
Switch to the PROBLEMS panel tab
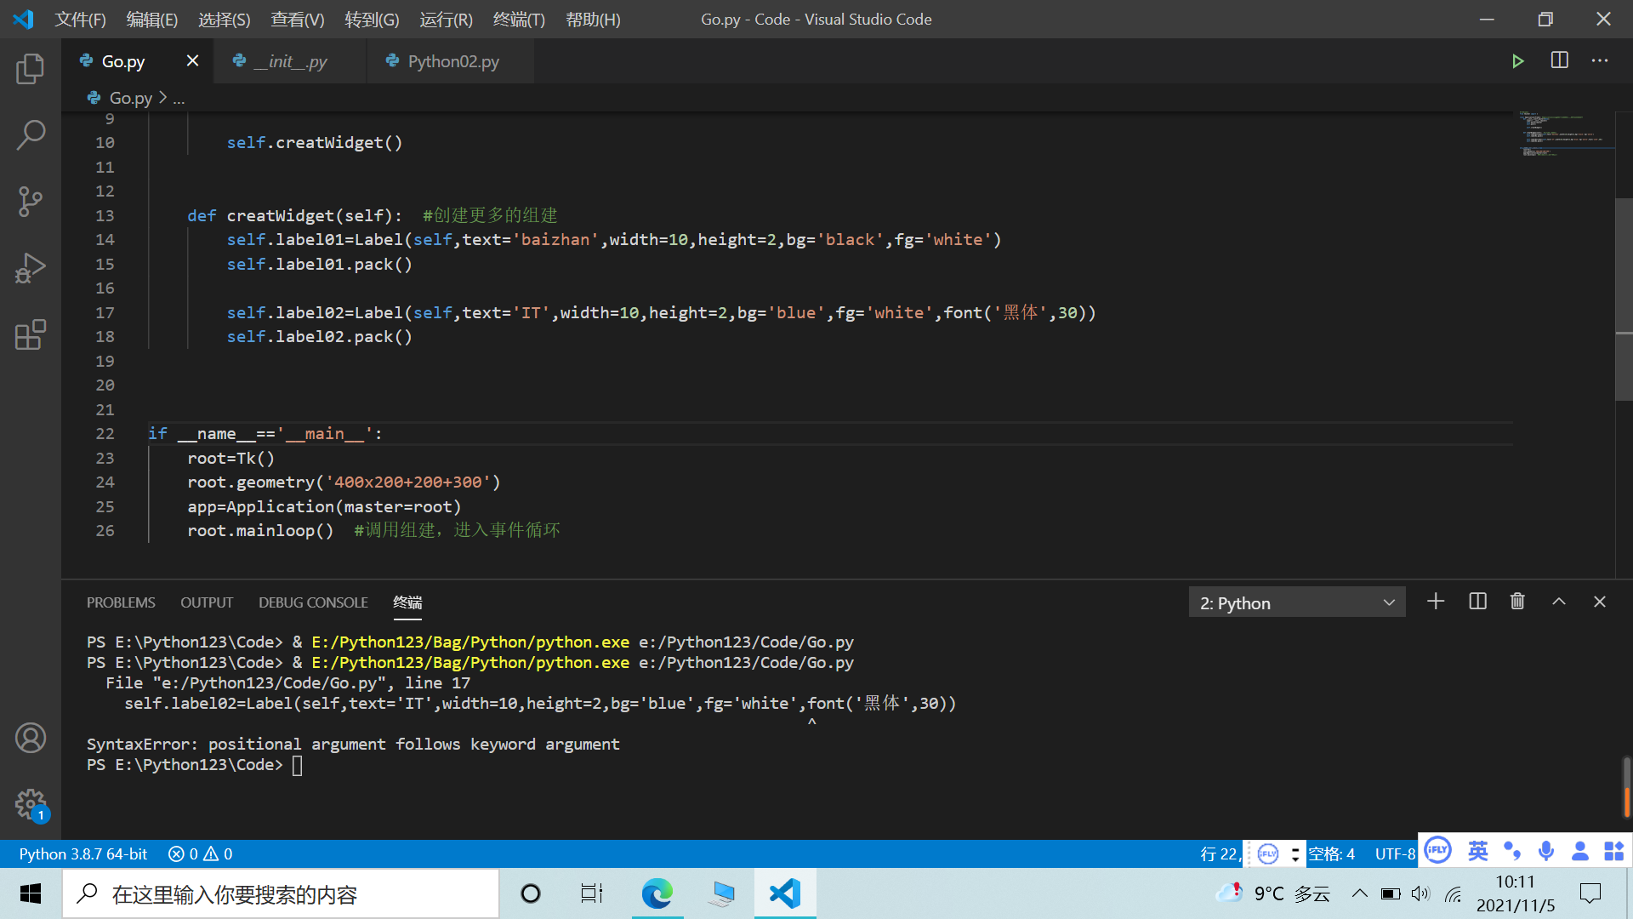click(121, 602)
